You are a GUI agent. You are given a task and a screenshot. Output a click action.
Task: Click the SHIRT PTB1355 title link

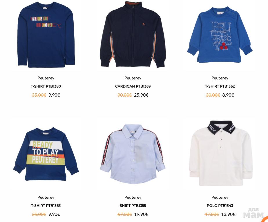[133, 205]
